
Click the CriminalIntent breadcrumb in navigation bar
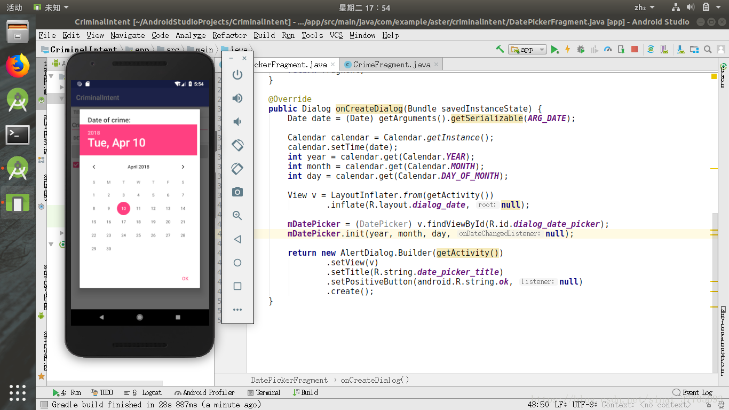(79, 50)
